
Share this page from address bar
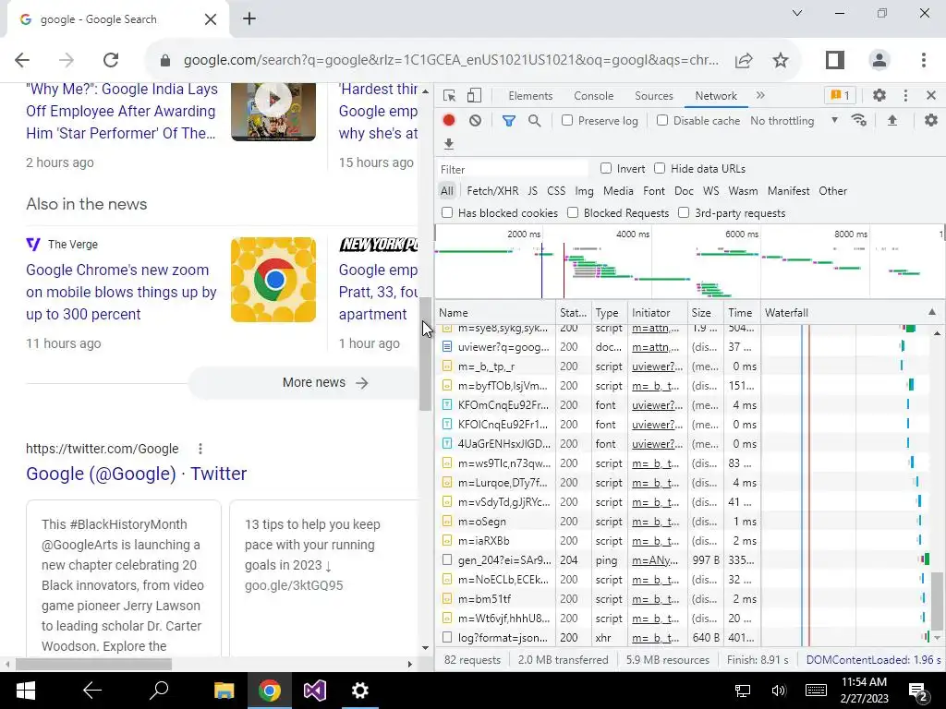744,60
